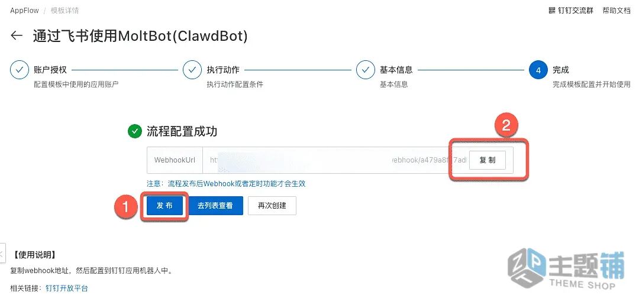This screenshot has width=639, height=305.
Task: Click the QR code icon for 钉钉交流群
Action: pos(552,10)
